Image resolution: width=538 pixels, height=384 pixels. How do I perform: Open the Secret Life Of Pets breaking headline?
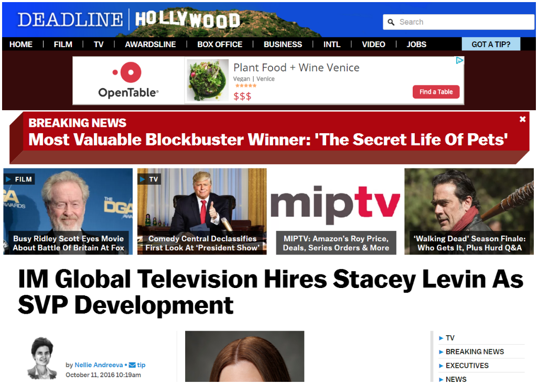tap(268, 140)
